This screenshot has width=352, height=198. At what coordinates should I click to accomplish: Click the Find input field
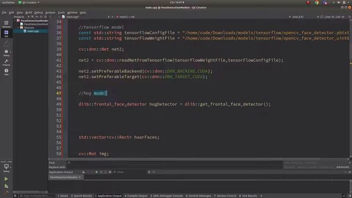tap(175, 163)
